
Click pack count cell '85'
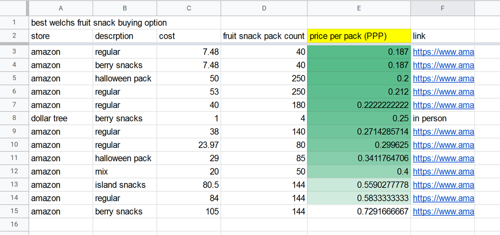click(264, 158)
